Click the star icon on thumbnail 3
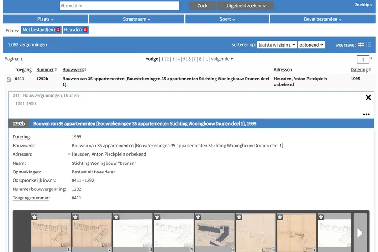378x252 pixels. pyautogui.click(x=116, y=217)
